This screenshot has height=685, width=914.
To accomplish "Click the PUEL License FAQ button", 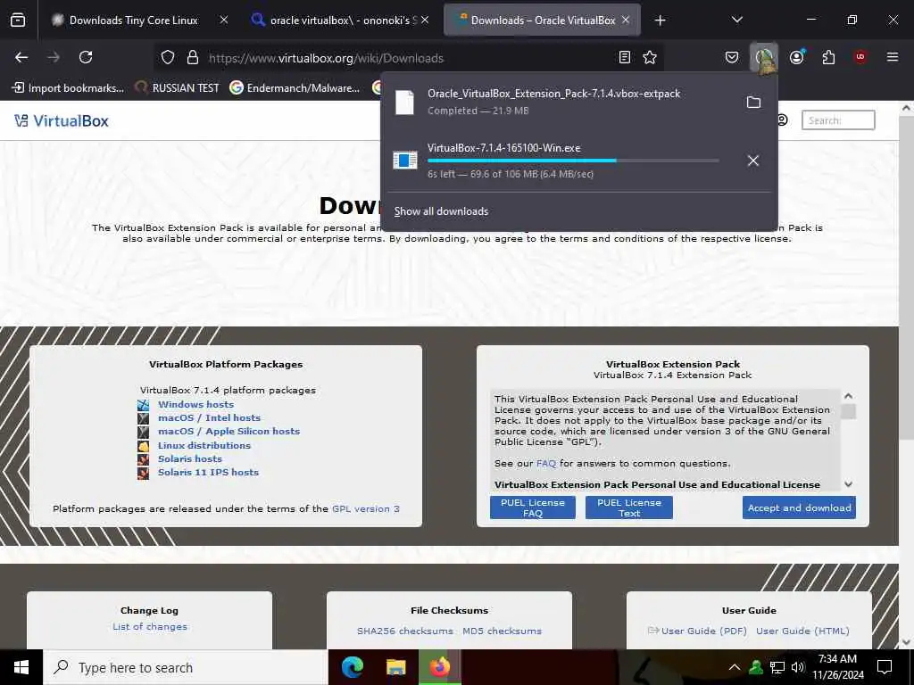I will [533, 508].
